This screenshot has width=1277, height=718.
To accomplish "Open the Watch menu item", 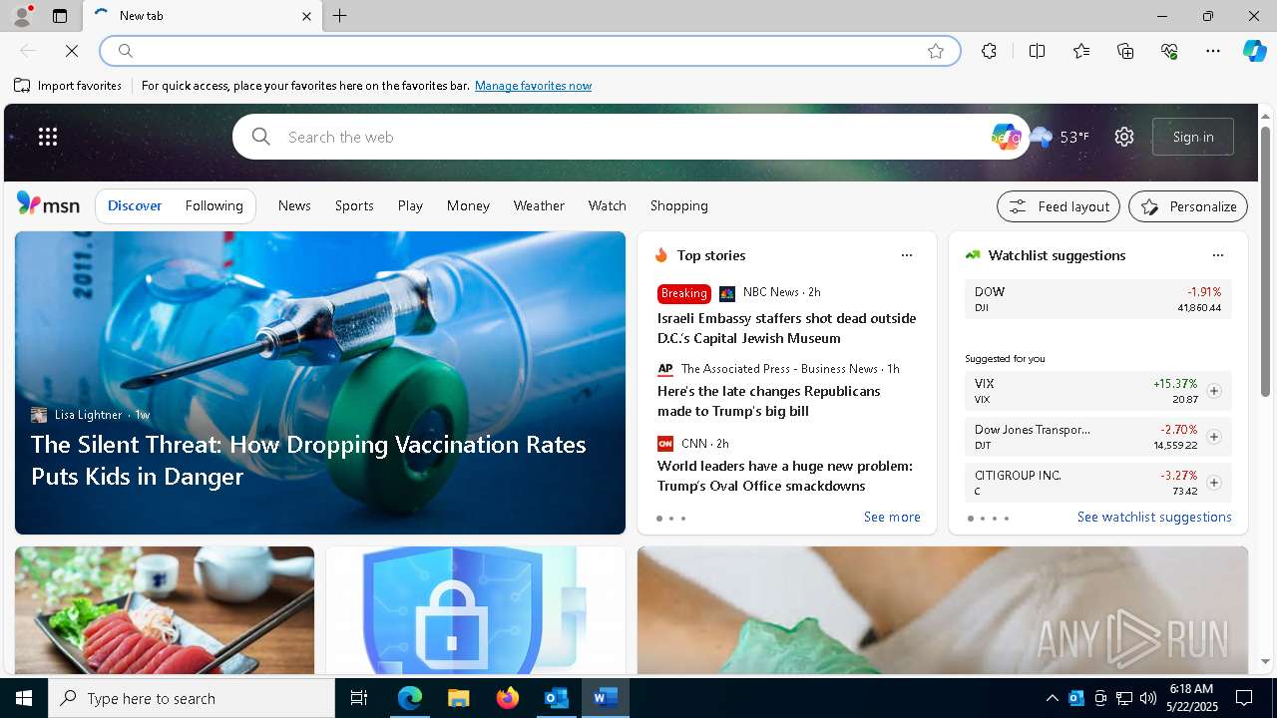I will 607,205.
